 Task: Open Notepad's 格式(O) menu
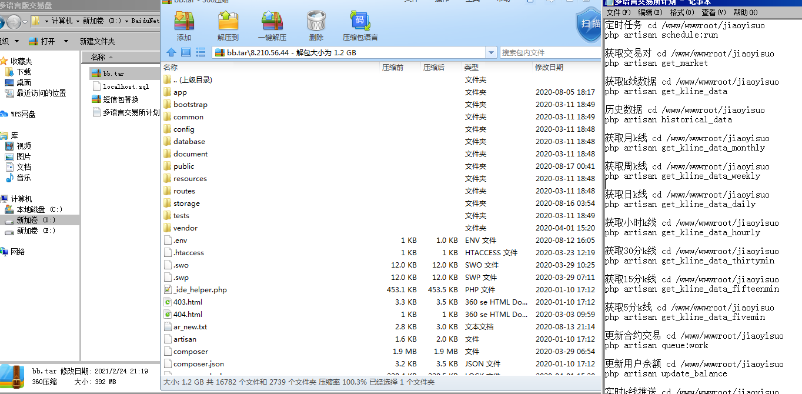(x=681, y=12)
